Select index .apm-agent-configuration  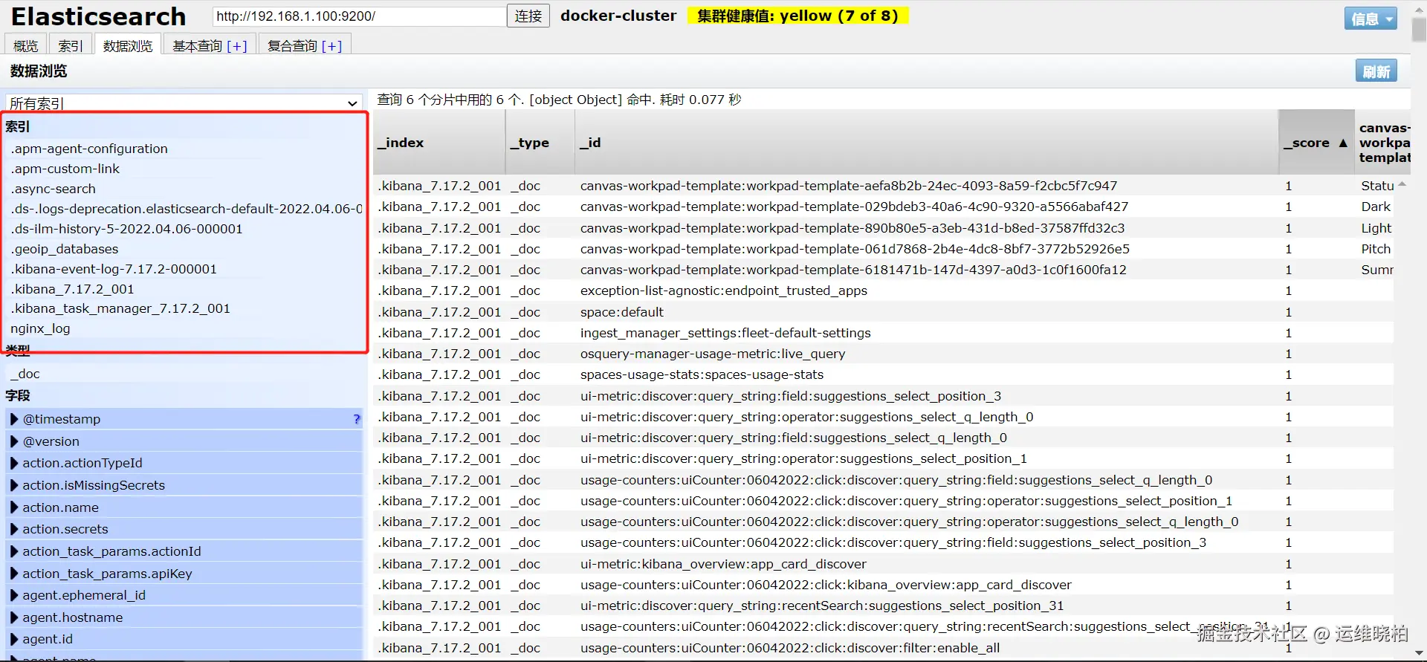[89, 149]
